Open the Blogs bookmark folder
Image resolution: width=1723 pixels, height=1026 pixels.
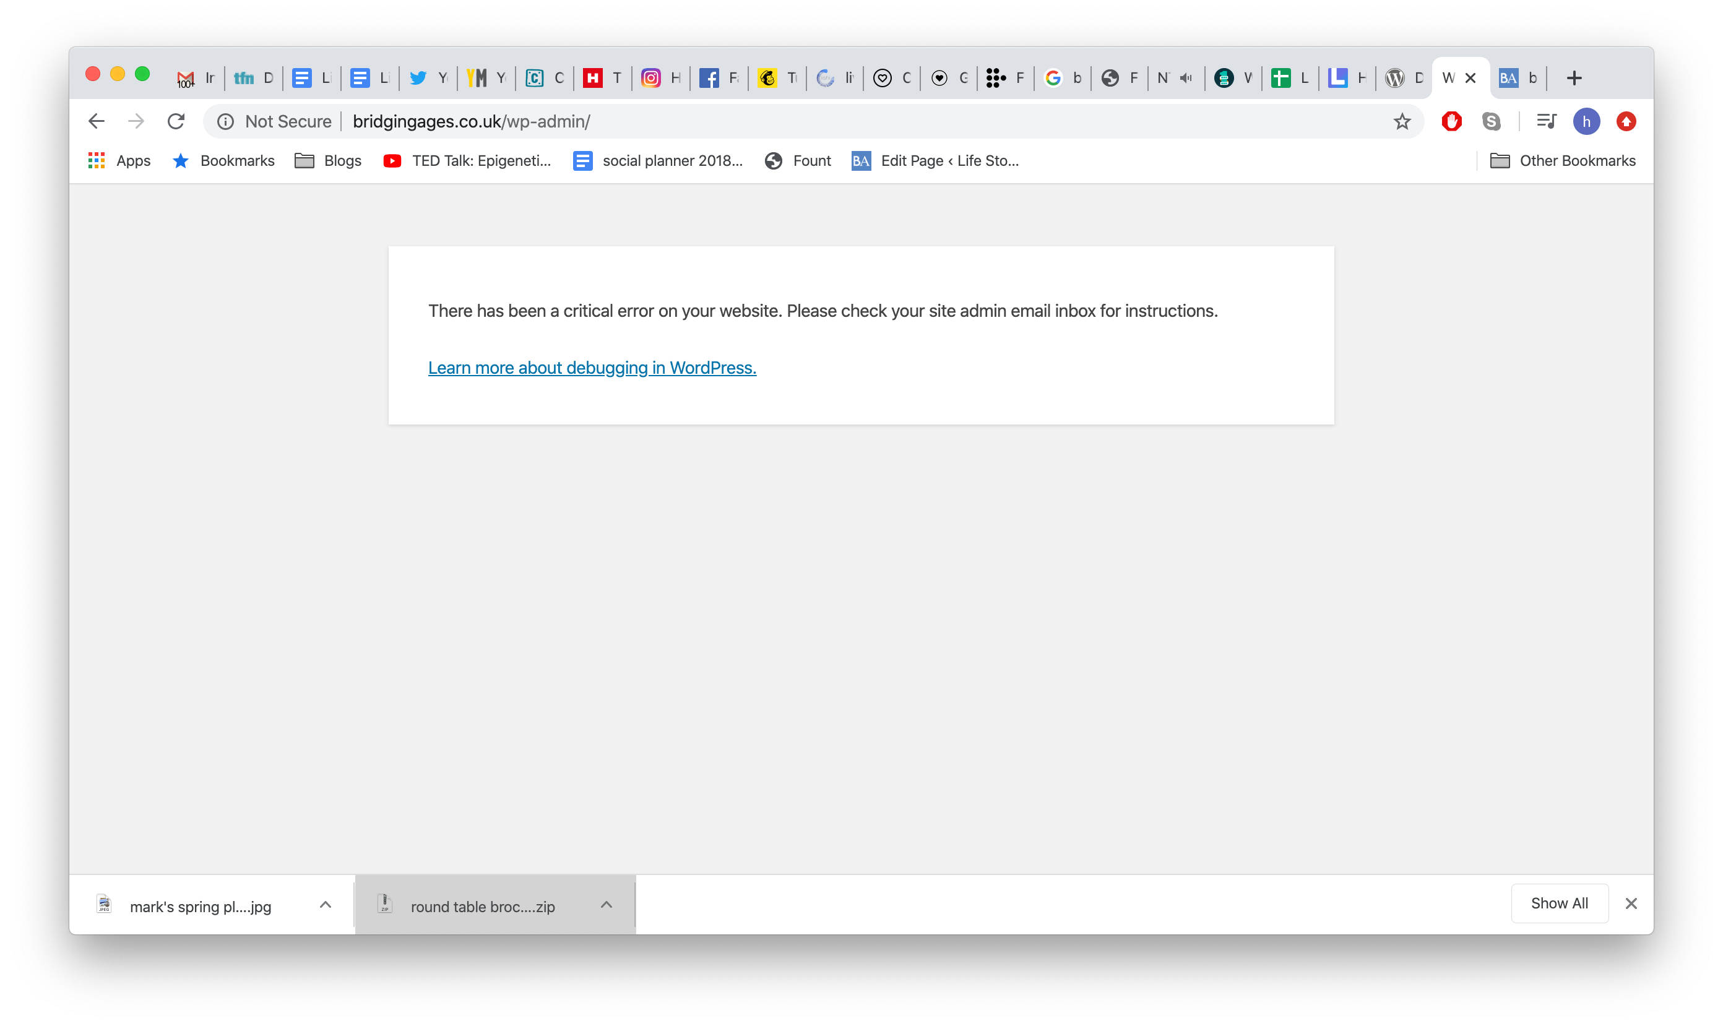(x=329, y=161)
